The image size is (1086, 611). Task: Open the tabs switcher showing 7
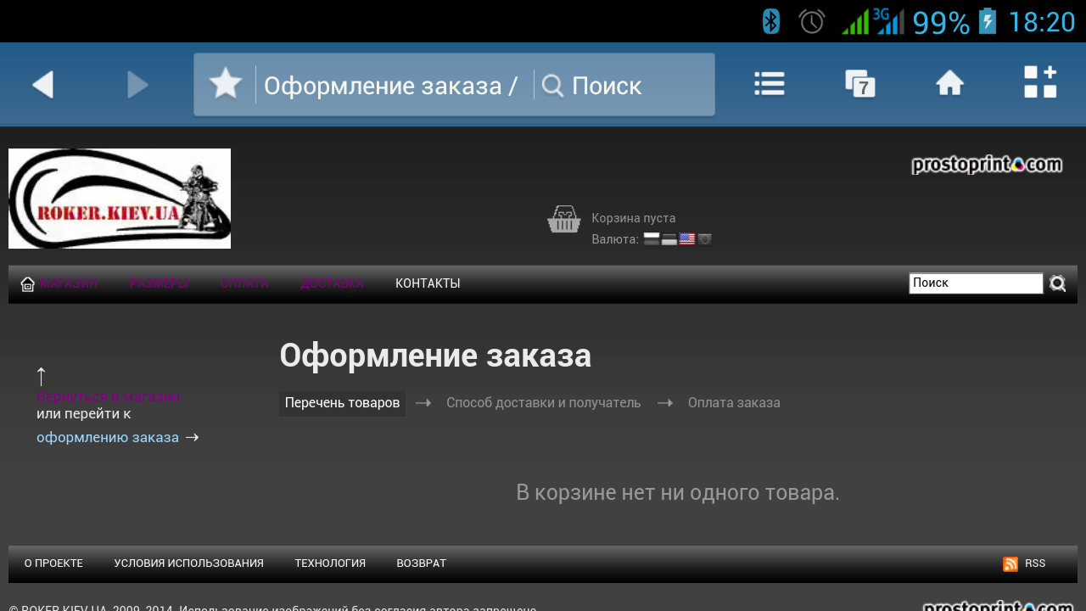[x=859, y=84]
